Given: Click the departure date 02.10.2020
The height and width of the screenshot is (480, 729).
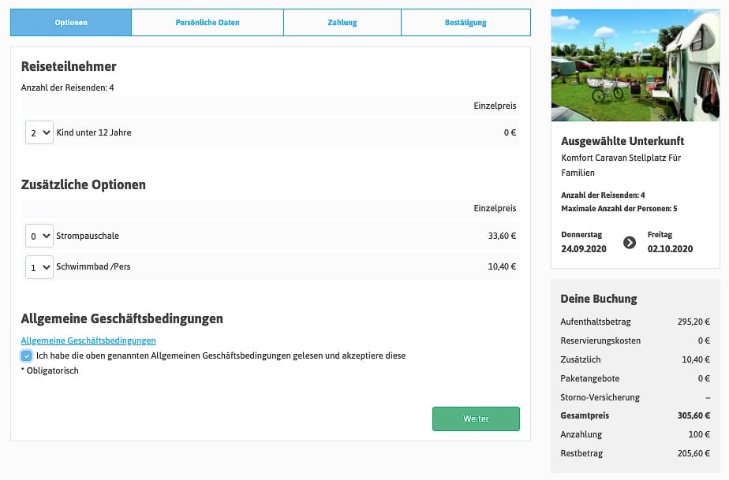Looking at the screenshot, I should pos(670,249).
